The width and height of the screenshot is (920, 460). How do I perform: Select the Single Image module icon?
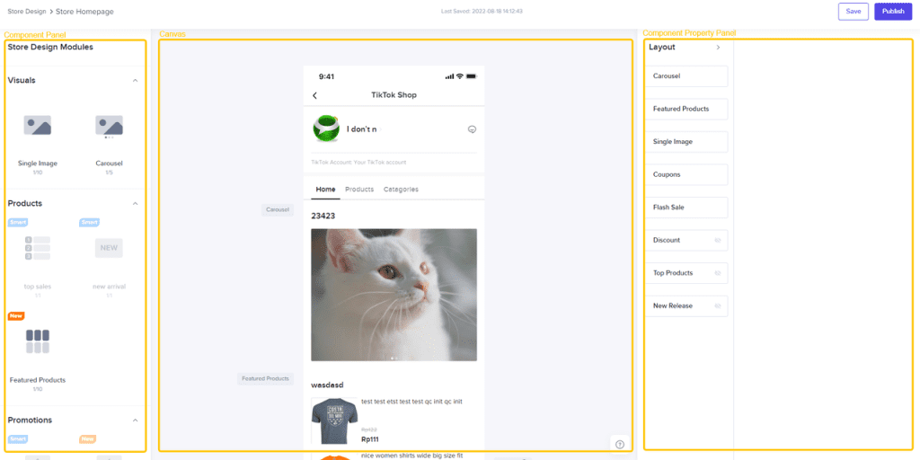point(38,126)
